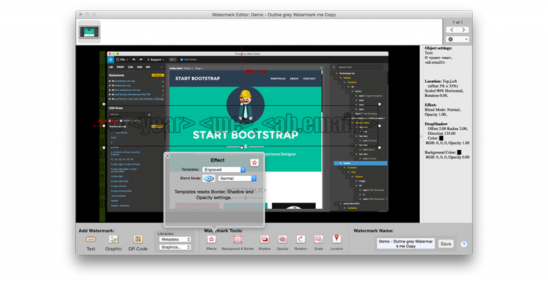Click the Effects tool icon
The image size is (548, 282).
(211, 240)
